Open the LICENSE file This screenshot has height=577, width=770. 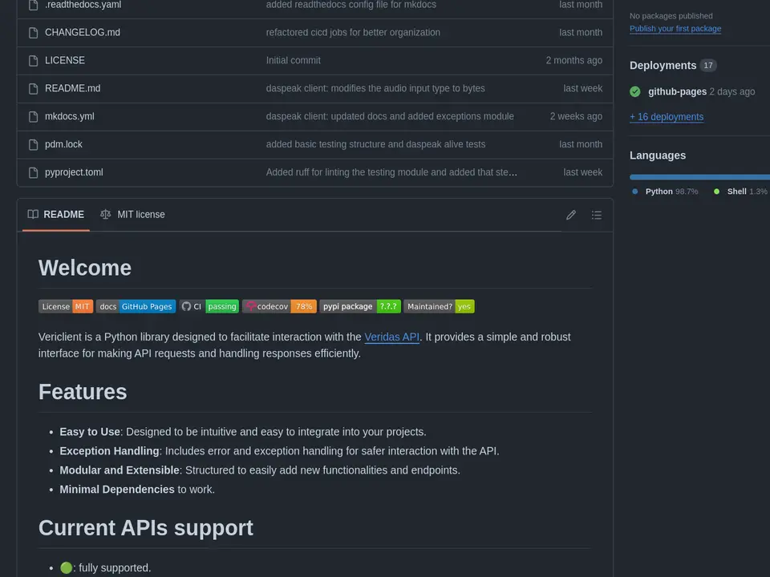tap(65, 60)
